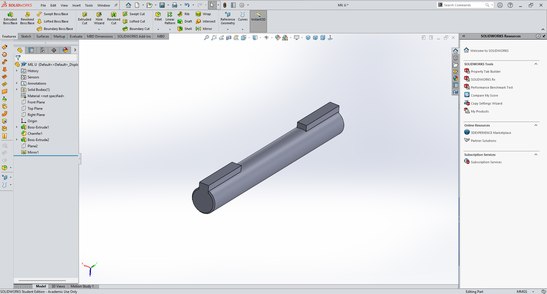
Task: Choose the Lofted Cut feature
Action: click(134, 21)
